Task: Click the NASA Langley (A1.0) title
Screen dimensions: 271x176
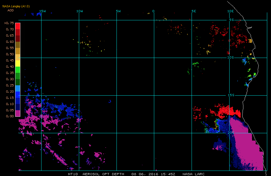Action: point(16,6)
